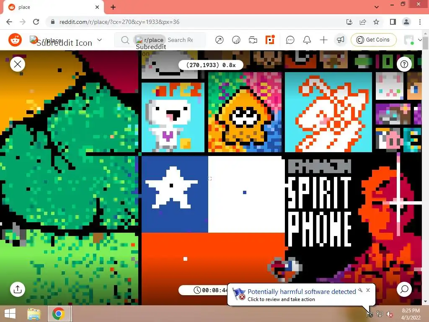Click the install app icon in address bar
This screenshot has width=429, height=322.
click(x=349, y=22)
